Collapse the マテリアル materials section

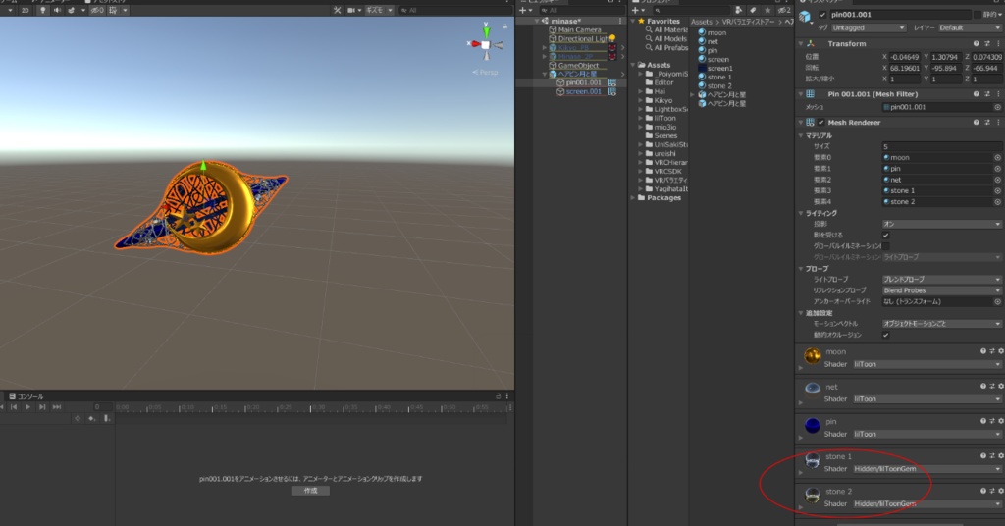click(801, 135)
